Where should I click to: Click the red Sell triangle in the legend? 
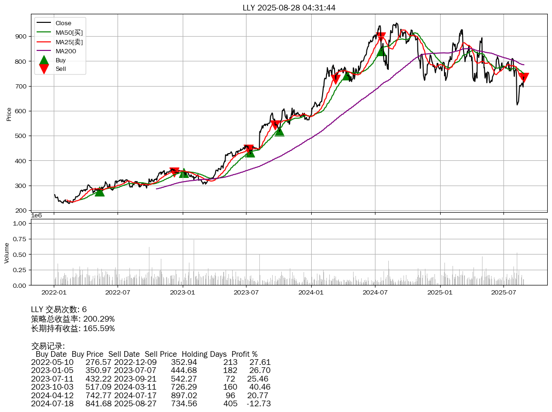coord(44,69)
